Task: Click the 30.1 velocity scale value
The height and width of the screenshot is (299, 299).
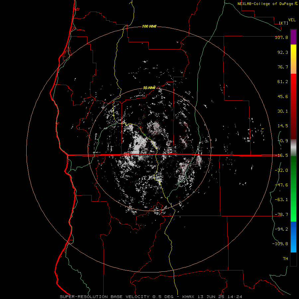Action: tap(283, 111)
